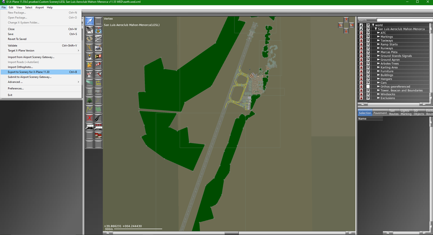The width and height of the screenshot is (433, 235).
Task: Choose the Windsock tool
Action: pyautogui.click(x=98, y=65)
